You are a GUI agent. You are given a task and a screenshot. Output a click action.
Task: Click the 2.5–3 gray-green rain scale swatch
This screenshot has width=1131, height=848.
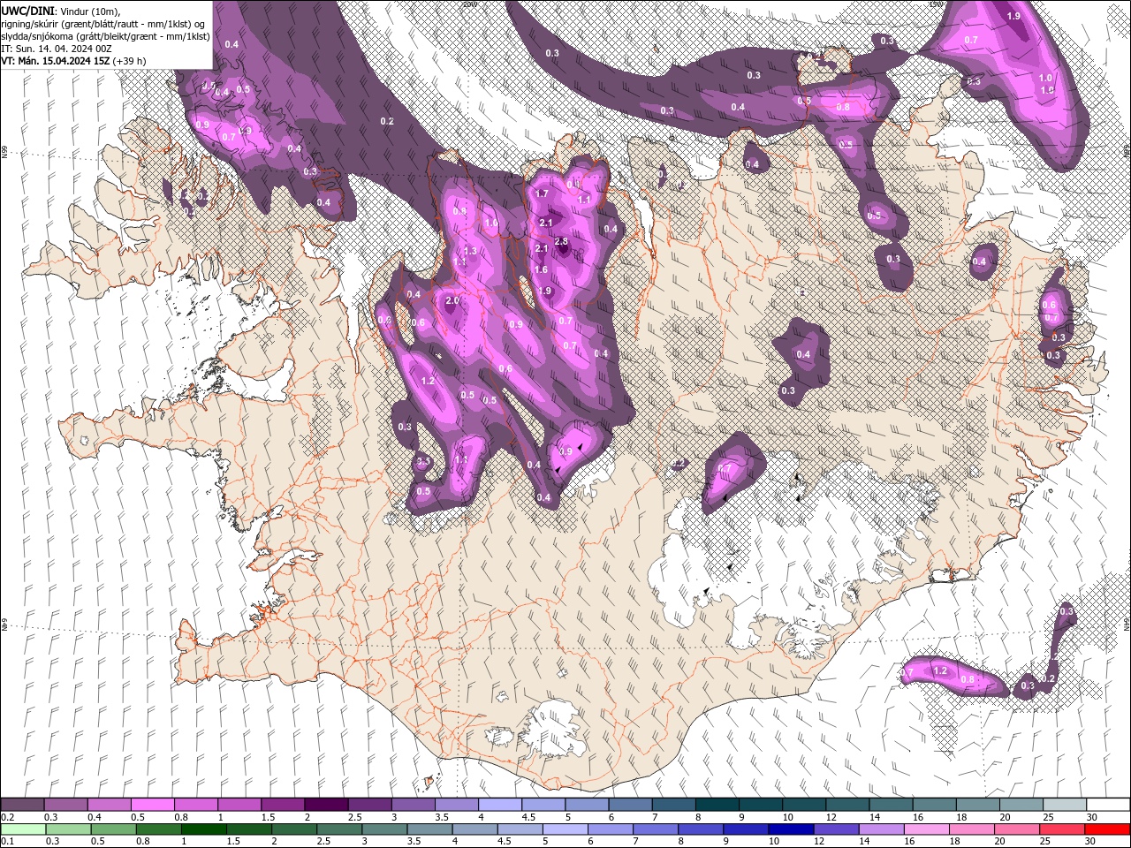coord(338,829)
